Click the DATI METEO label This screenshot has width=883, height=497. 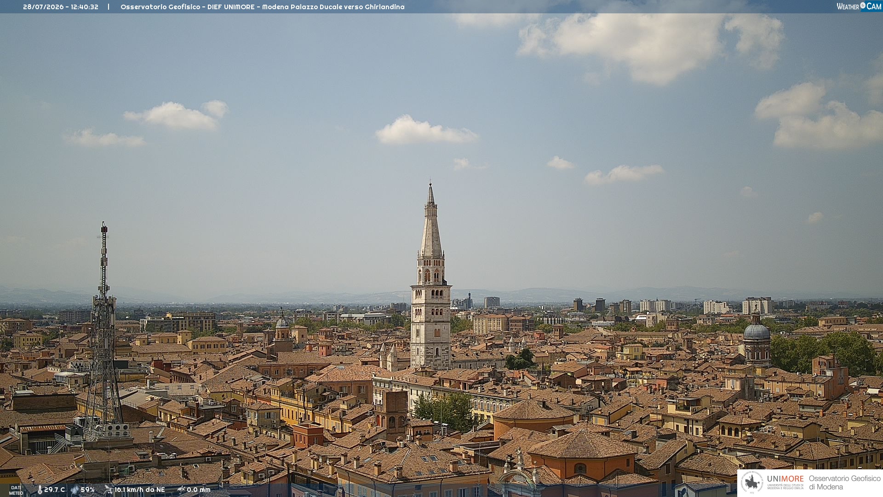point(16,491)
